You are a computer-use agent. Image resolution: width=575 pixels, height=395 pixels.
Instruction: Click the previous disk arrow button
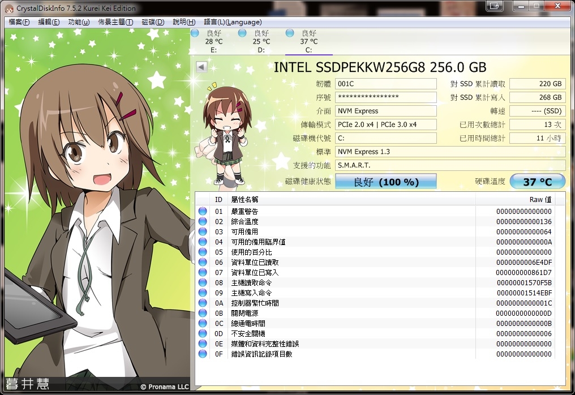point(201,67)
